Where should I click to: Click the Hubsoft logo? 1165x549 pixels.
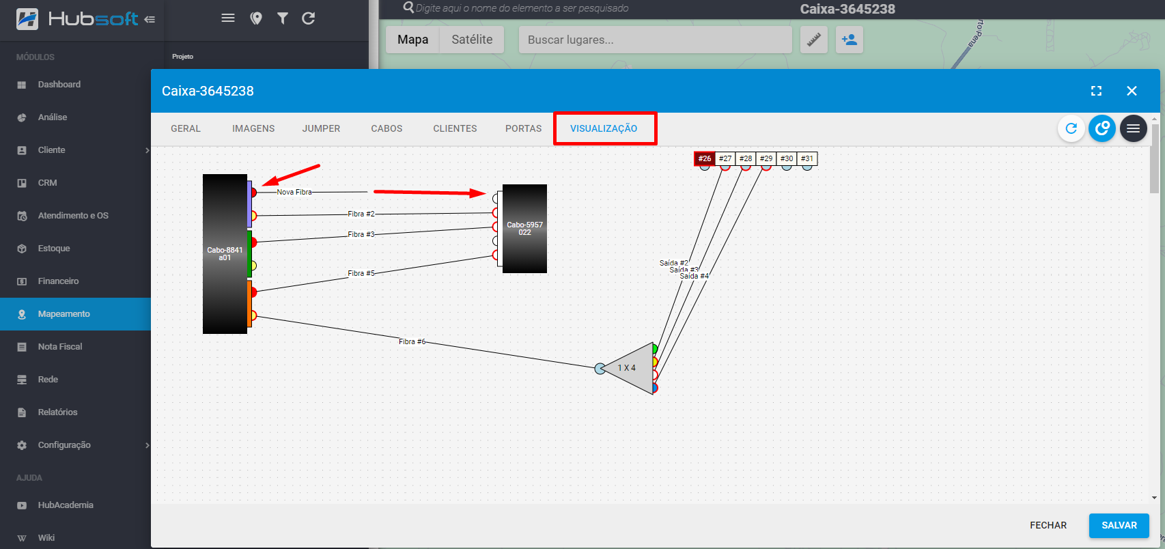pos(77,18)
